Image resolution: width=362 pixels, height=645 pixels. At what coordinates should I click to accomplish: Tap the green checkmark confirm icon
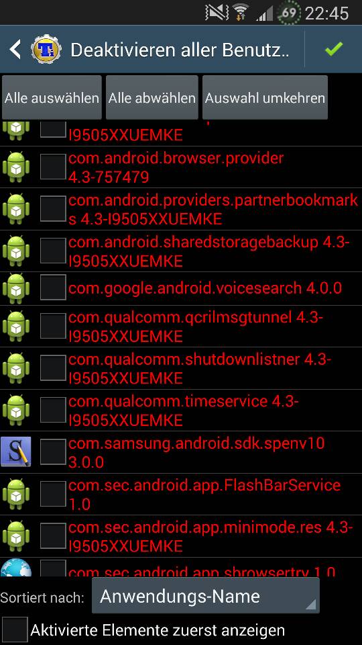[333, 49]
